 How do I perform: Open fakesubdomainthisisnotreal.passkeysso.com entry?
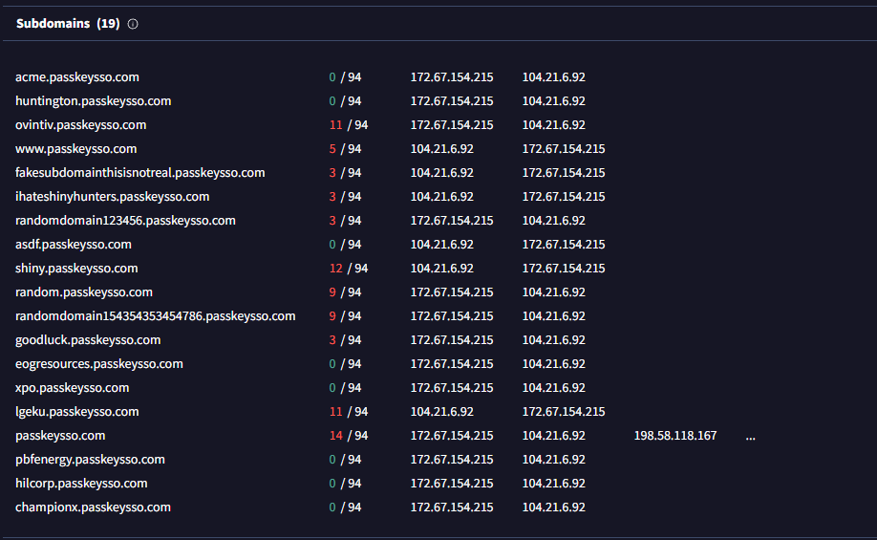(140, 173)
